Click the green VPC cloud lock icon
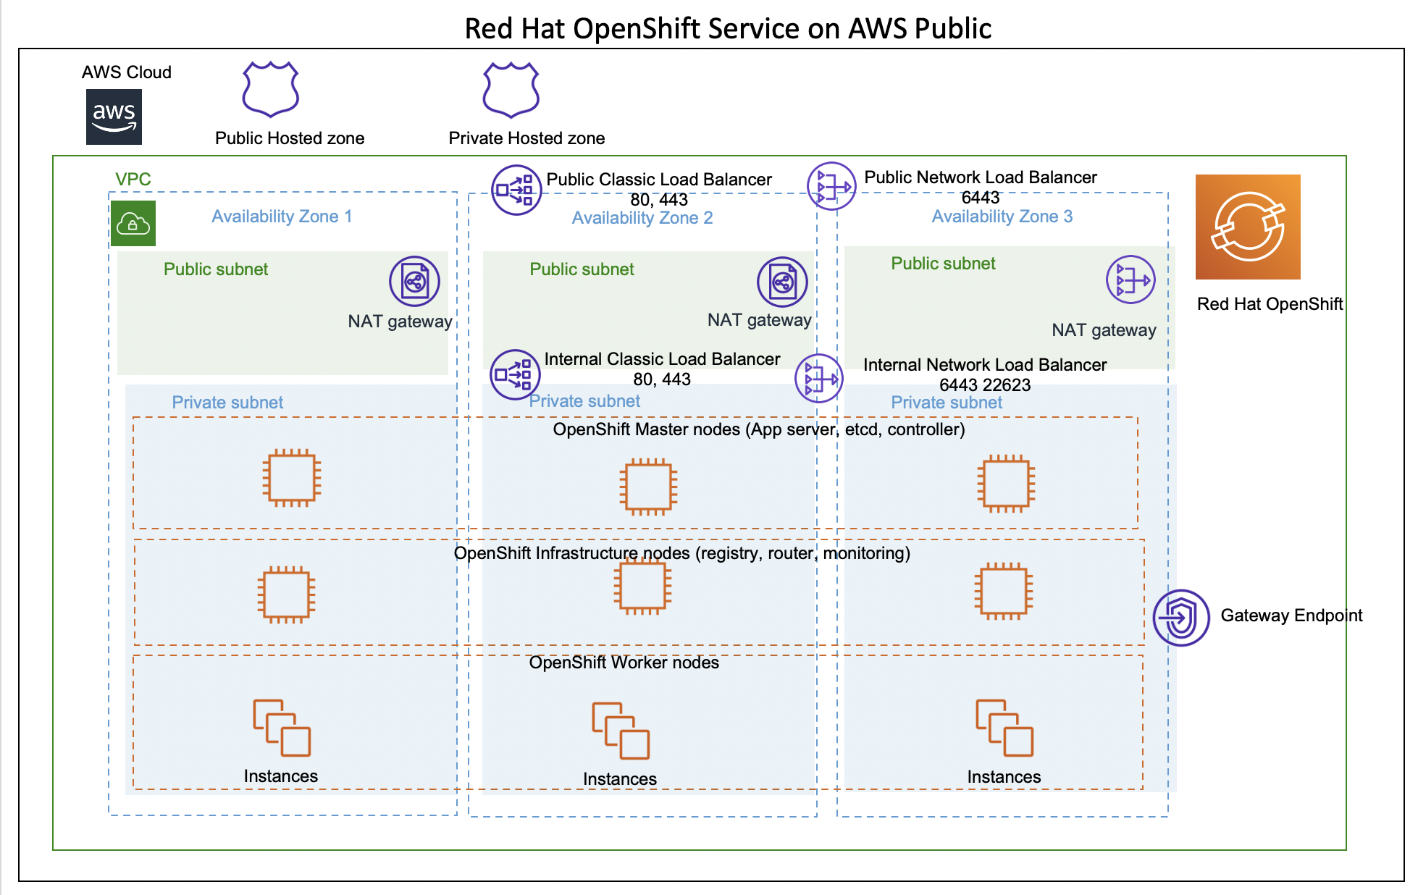The height and width of the screenshot is (895, 1418). pyautogui.click(x=133, y=224)
